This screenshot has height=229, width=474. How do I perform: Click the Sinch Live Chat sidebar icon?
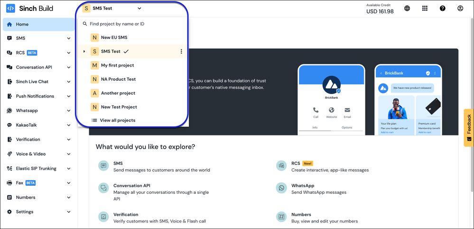9,82
